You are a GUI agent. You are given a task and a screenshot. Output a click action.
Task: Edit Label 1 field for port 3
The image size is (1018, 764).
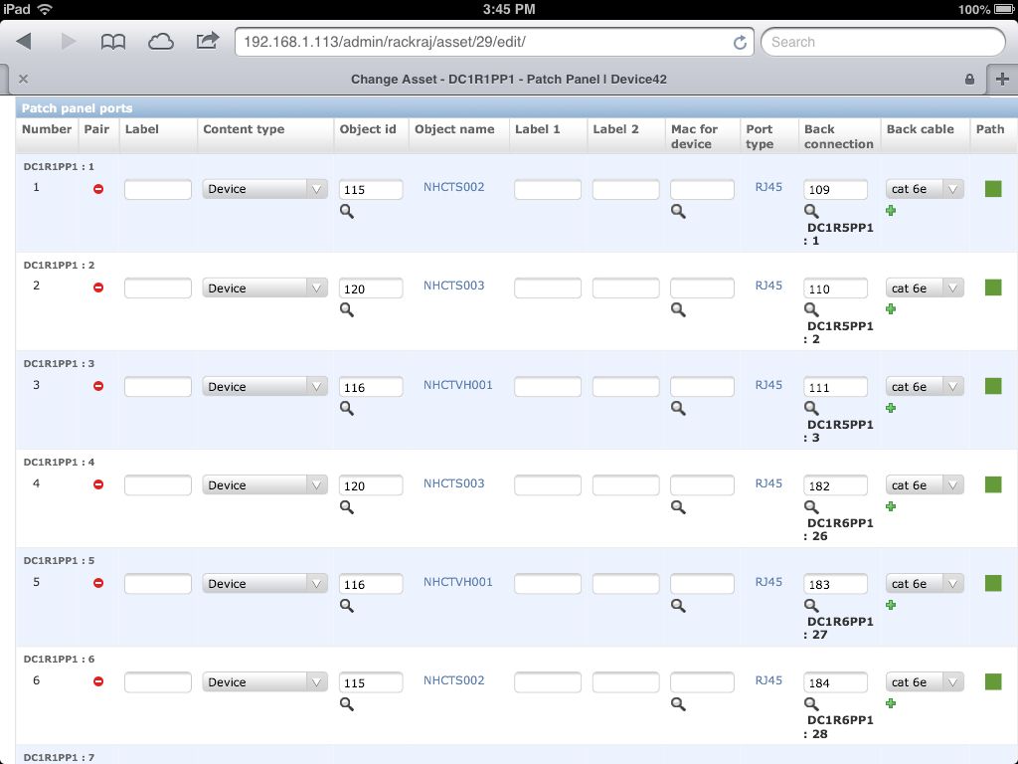pyautogui.click(x=548, y=387)
